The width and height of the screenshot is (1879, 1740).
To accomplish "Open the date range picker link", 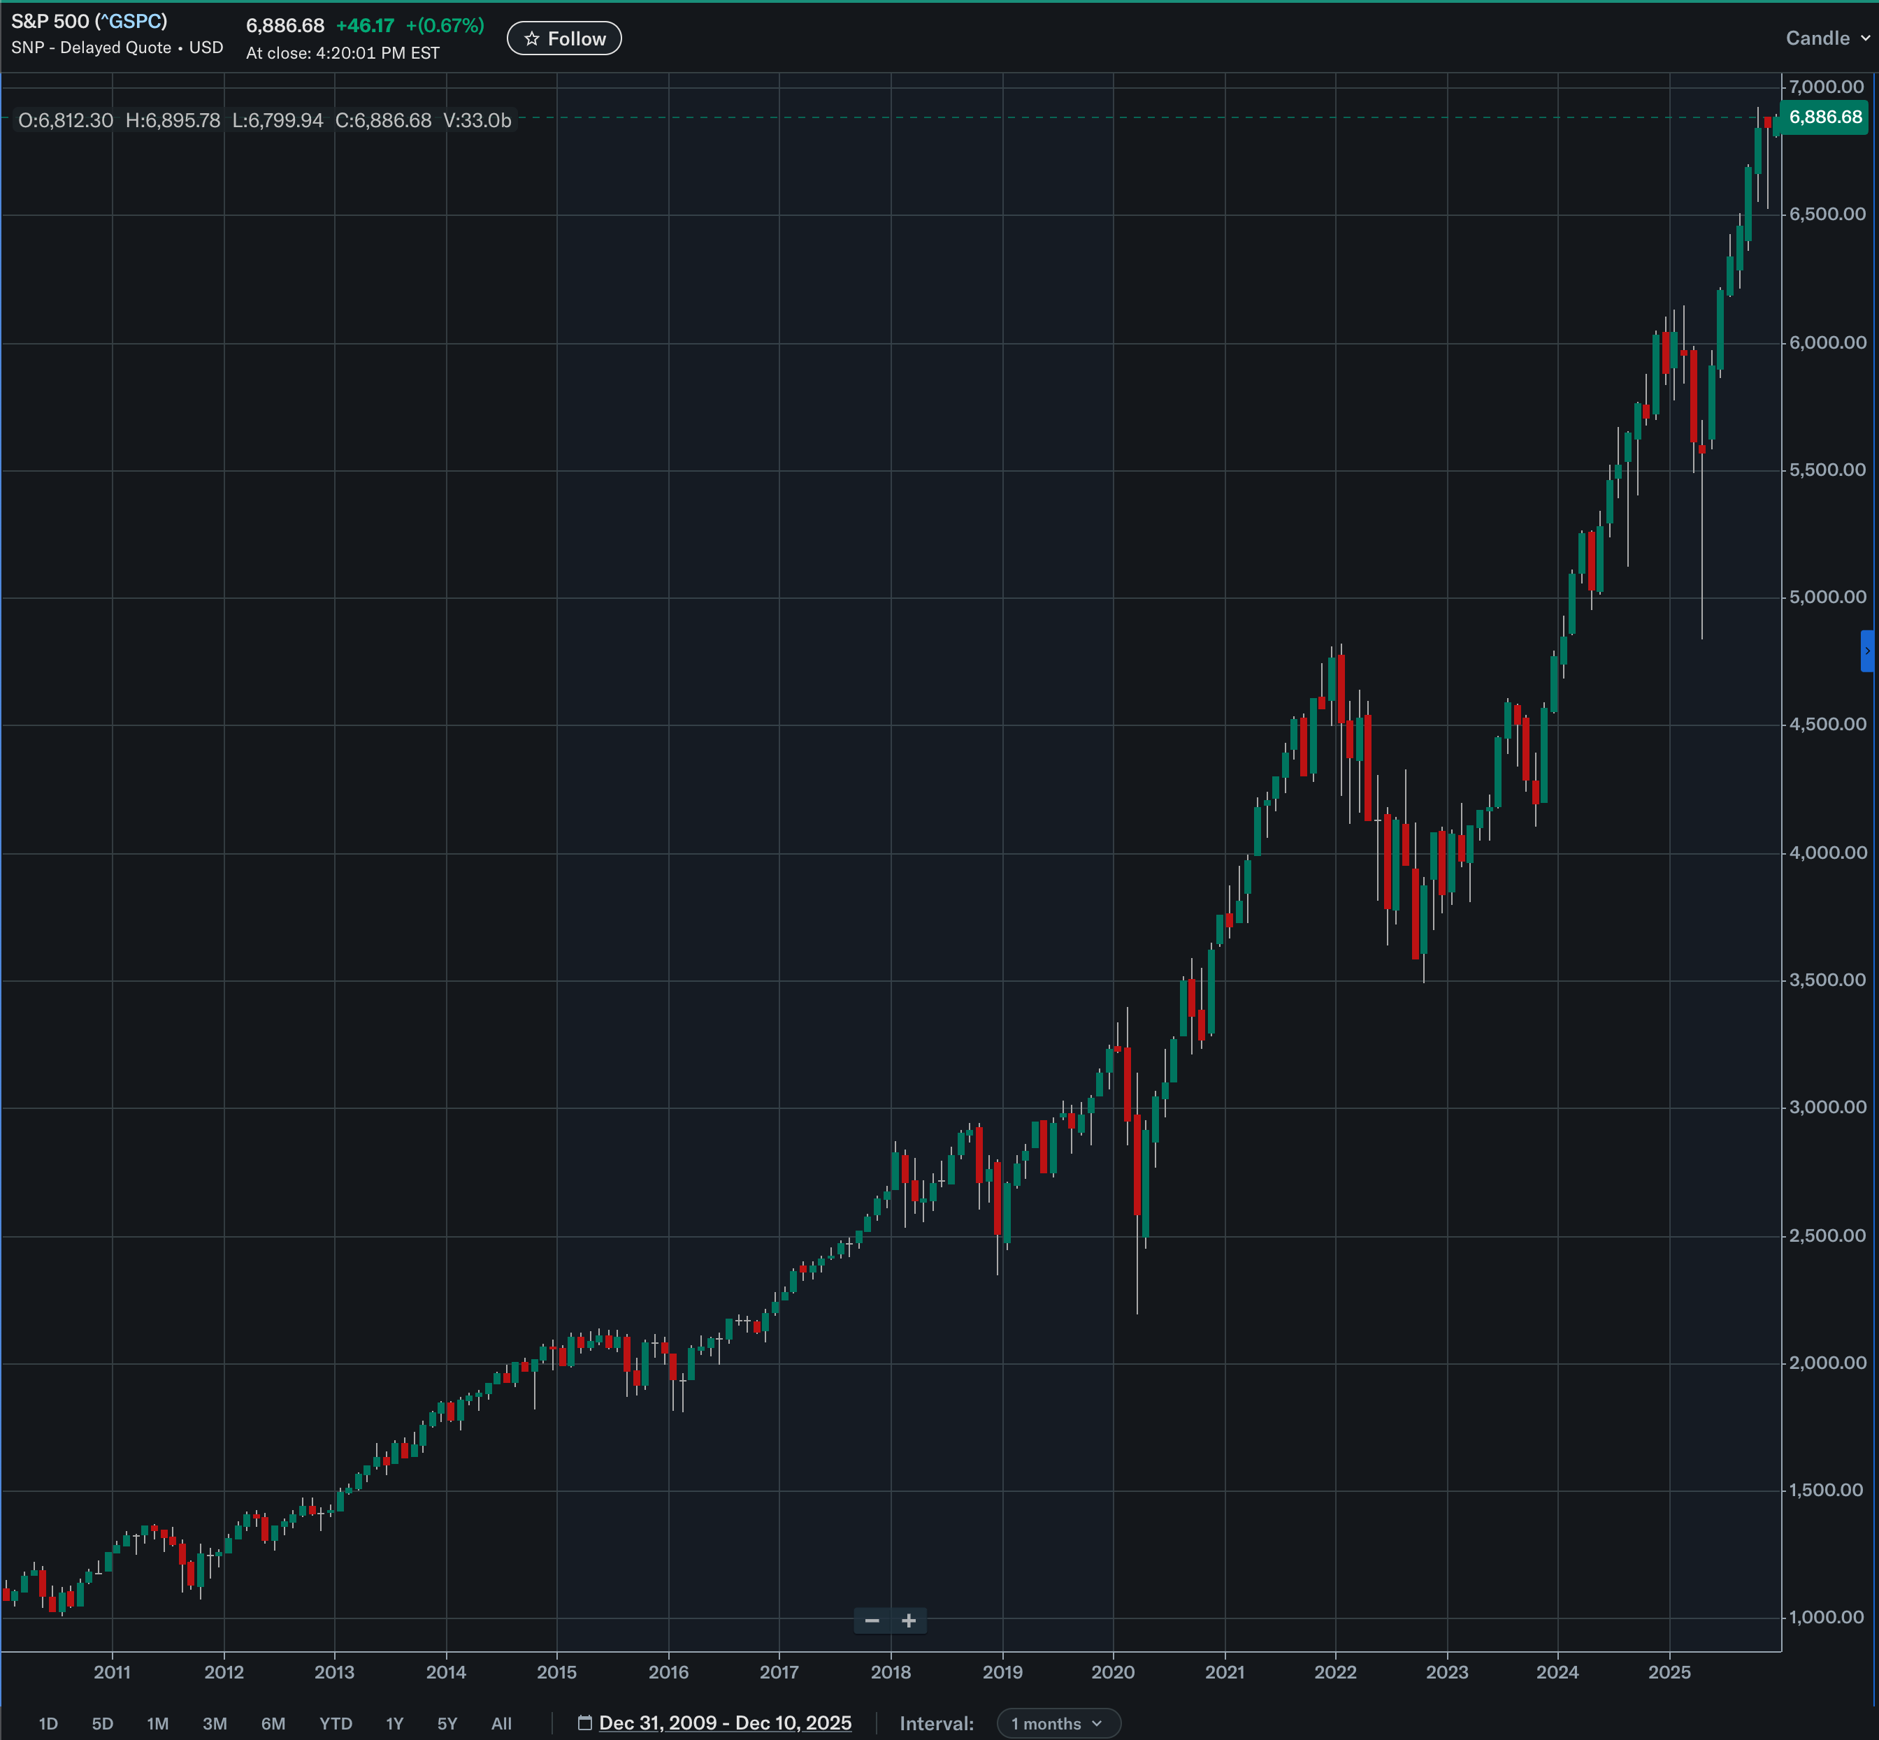I will tap(724, 1723).
